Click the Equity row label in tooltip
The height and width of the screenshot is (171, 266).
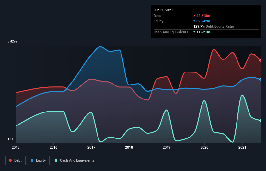tap(158, 21)
